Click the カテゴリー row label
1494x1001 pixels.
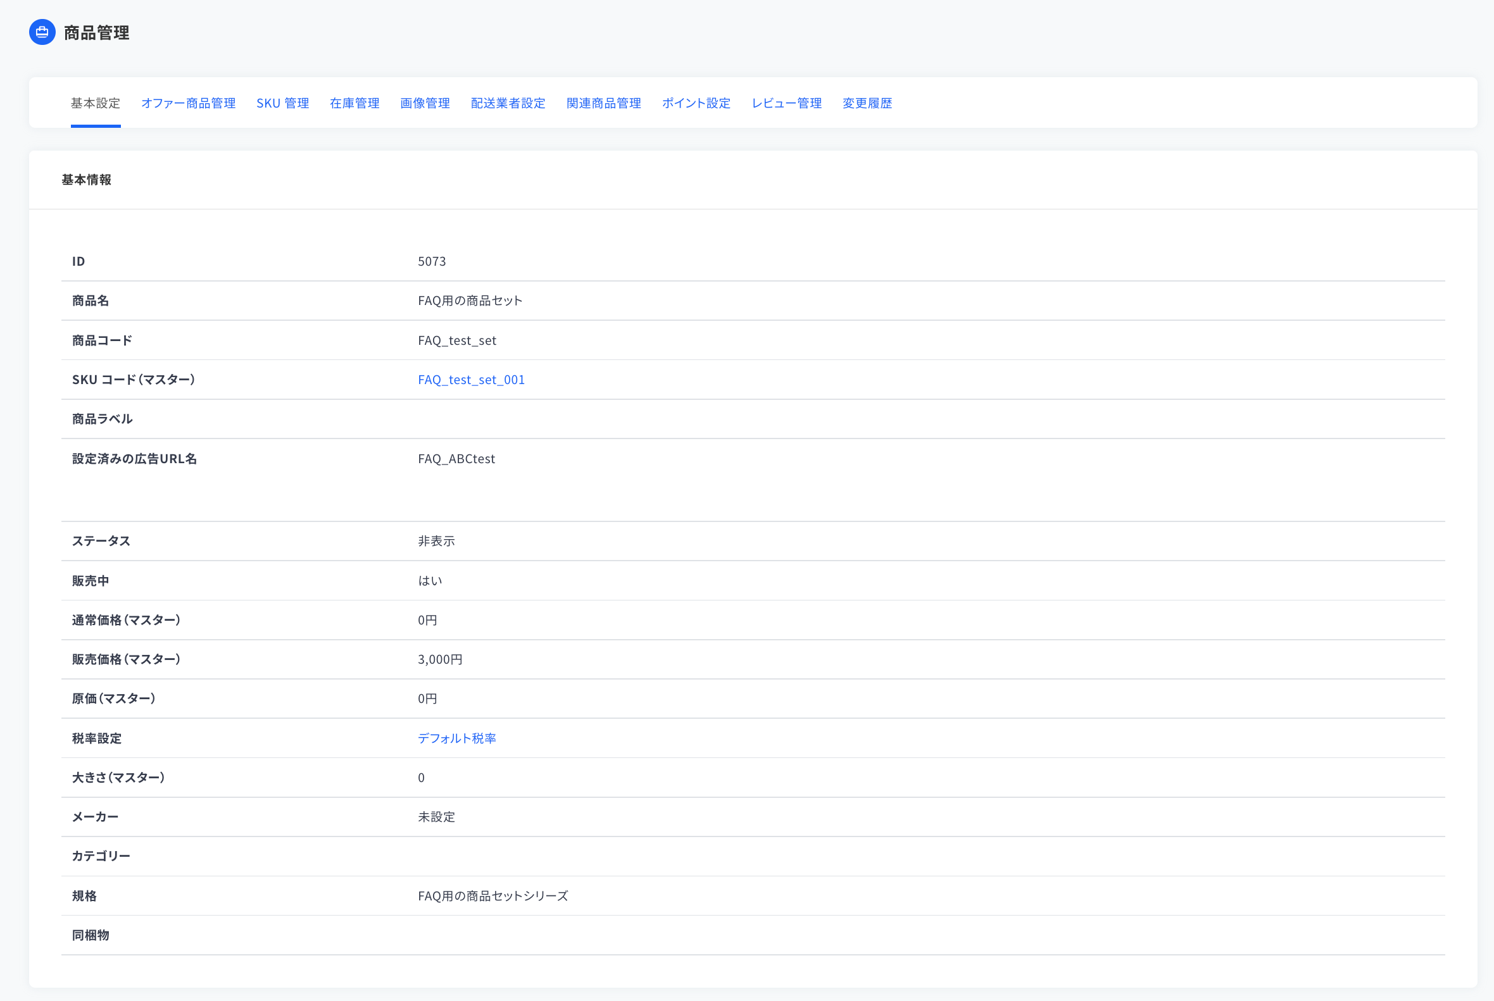pyautogui.click(x=101, y=856)
